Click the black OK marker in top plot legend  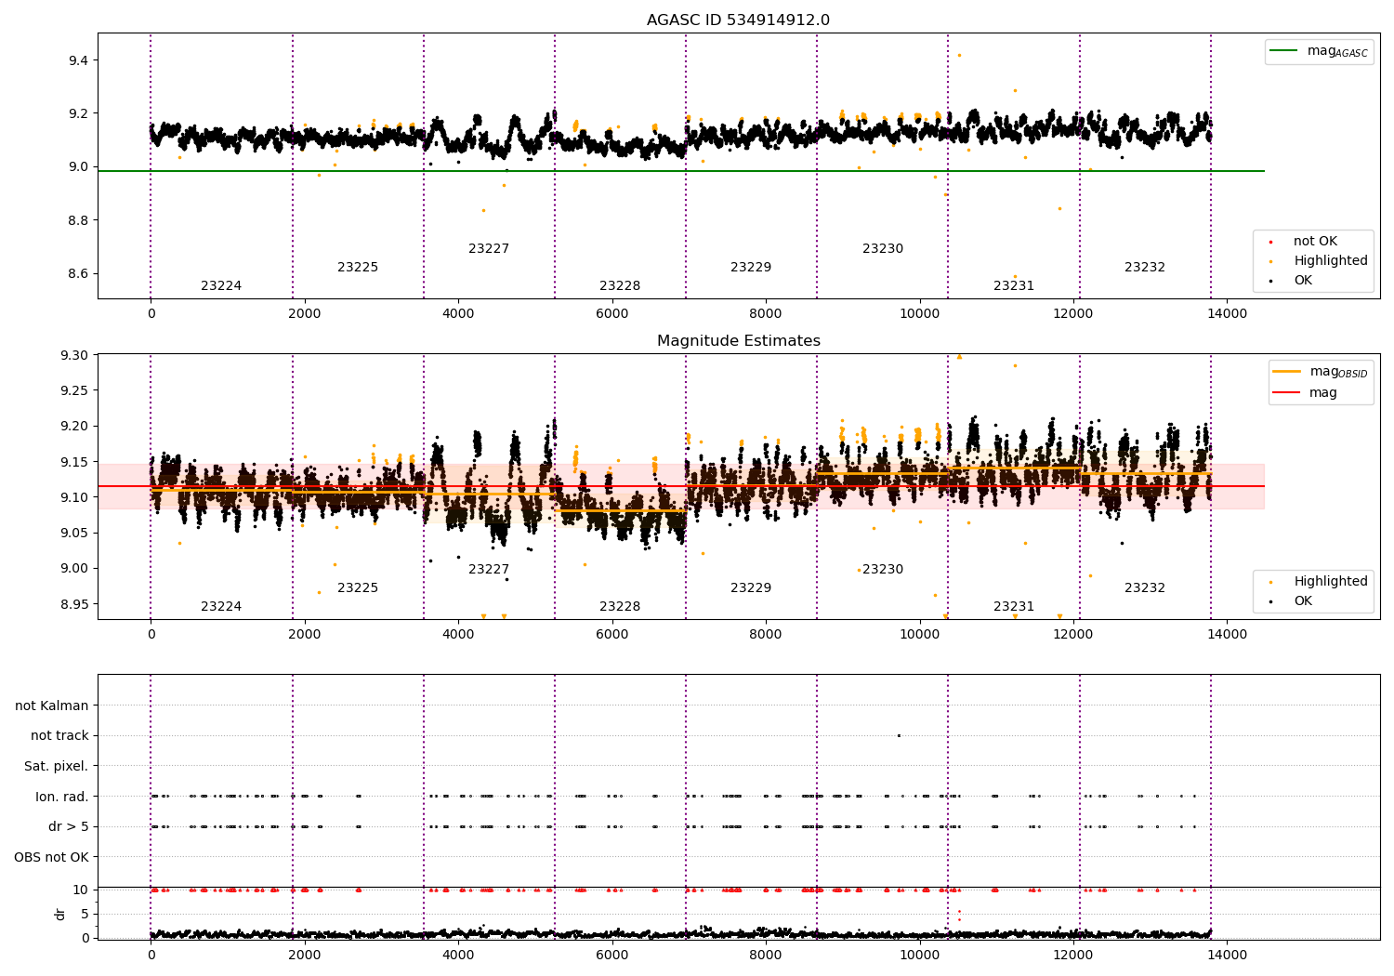pyautogui.click(x=1271, y=281)
